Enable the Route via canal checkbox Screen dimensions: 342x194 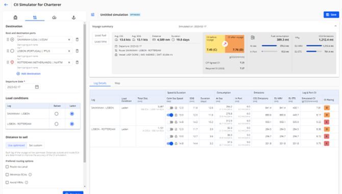7,167
